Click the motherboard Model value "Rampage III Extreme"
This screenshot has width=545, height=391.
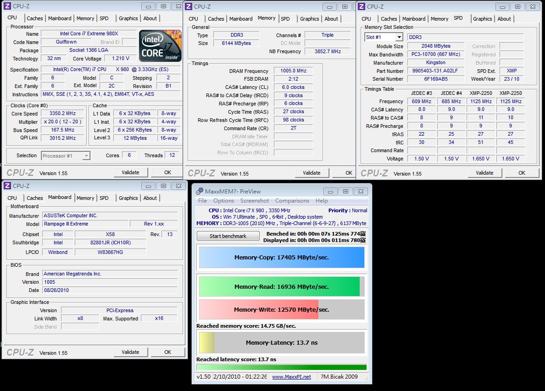pos(85,224)
